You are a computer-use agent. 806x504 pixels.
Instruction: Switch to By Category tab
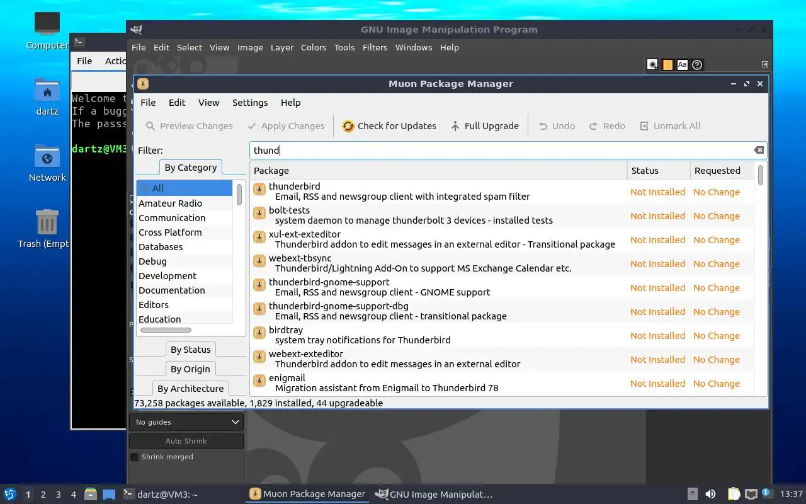[190, 168]
